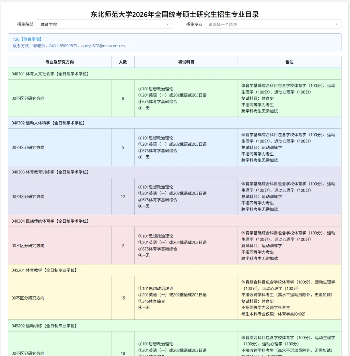Image resolution: width=350 pixels, height=356 pixels.
Task: Click enrollment count 15 for 体育教学
Action: click(x=123, y=298)
